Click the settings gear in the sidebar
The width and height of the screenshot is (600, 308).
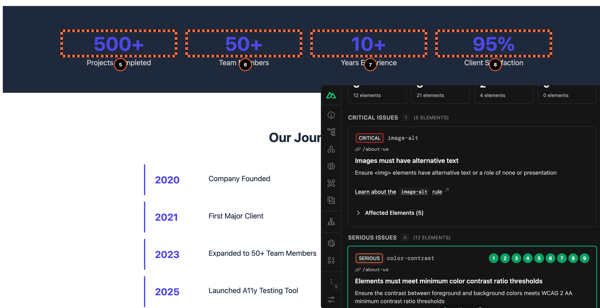(331, 243)
